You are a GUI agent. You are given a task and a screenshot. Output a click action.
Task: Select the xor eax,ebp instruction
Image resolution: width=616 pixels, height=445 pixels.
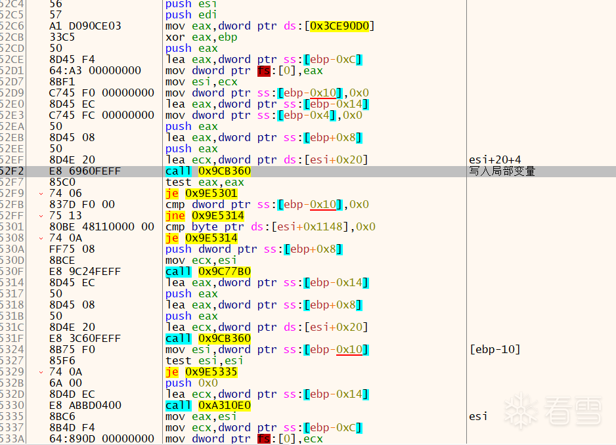[201, 37]
